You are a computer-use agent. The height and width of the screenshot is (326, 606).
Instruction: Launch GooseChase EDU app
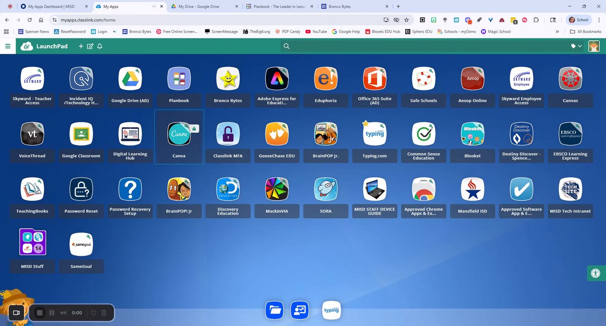click(277, 134)
